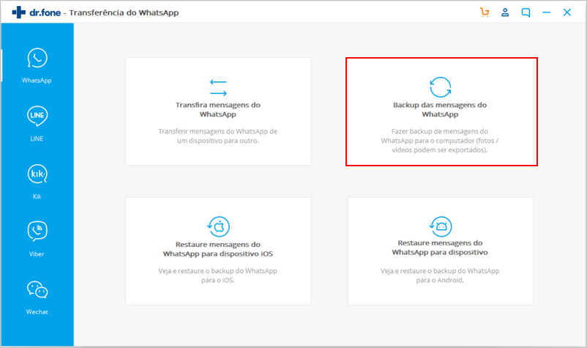587x348 pixels.
Task: Click the LINE label in sidebar
Action: (37, 138)
